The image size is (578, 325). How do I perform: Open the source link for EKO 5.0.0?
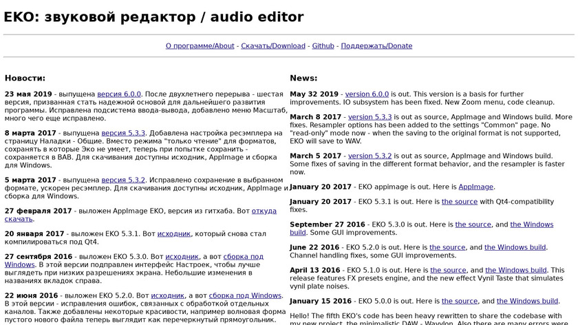pos(460,302)
